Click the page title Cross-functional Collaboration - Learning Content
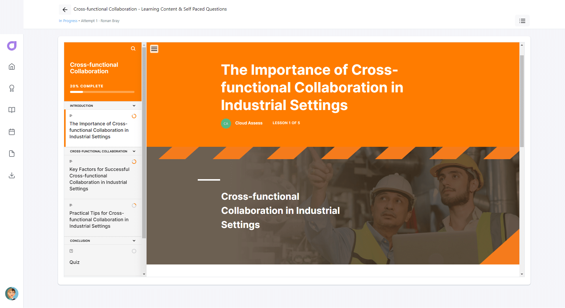 (150, 9)
